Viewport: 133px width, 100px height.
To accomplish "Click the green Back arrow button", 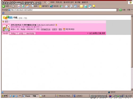I will pyautogui.click(x=3, y=6).
